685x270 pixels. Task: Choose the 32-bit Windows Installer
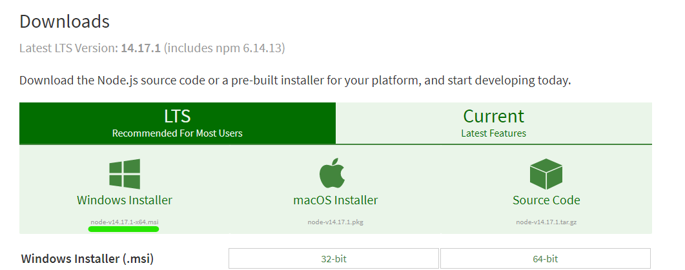pyautogui.click(x=333, y=259)
